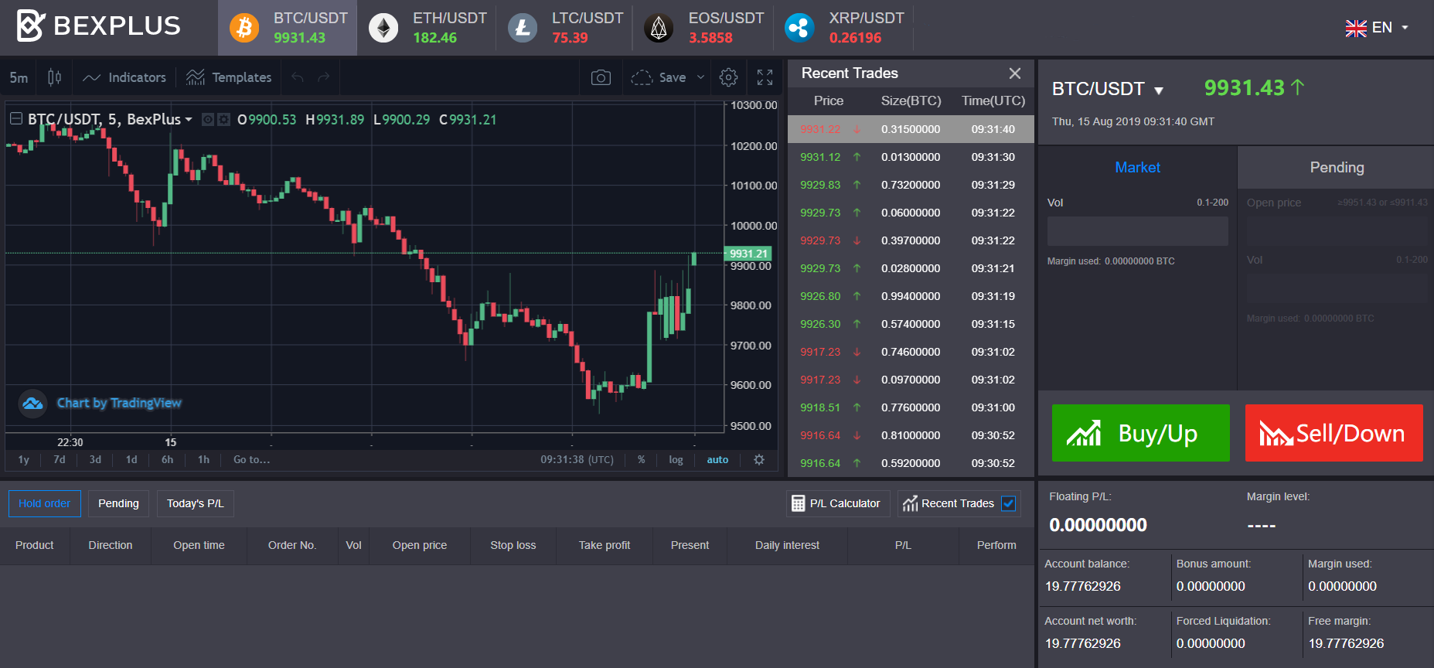Click the legend visibility eye icon
Viewport: 1434px width, 668px height.
[207, 120]
